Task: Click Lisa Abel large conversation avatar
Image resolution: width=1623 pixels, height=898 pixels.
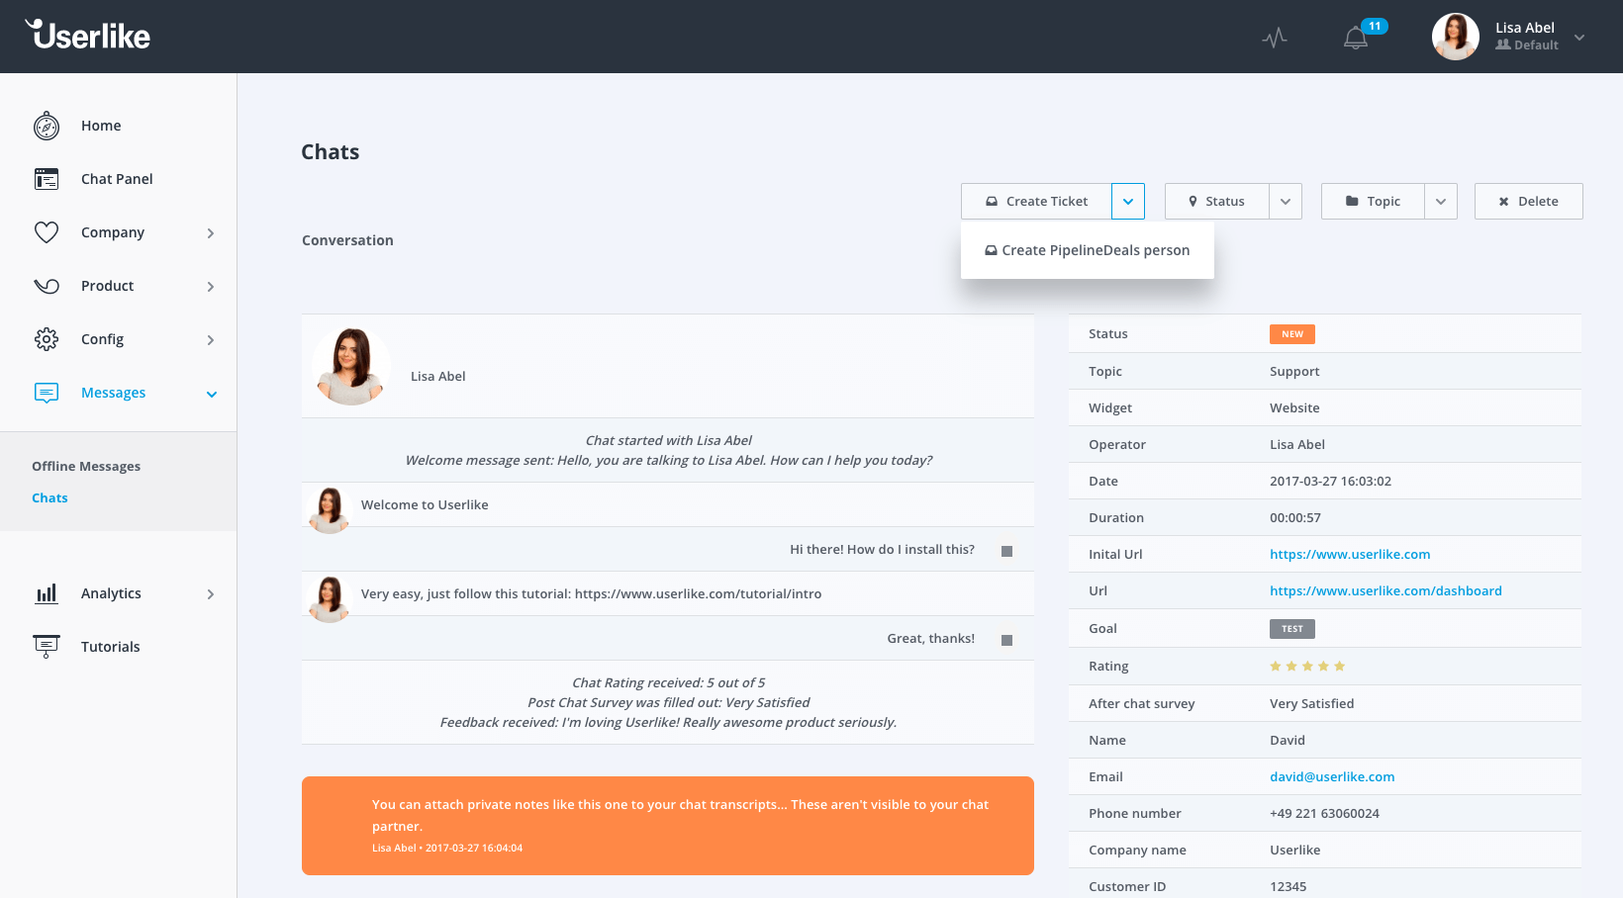Action: tap(351, 366)
